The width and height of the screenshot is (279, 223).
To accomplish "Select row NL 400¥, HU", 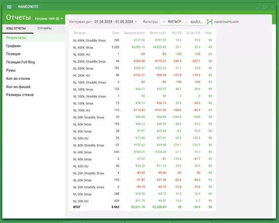I will (143, 54).
